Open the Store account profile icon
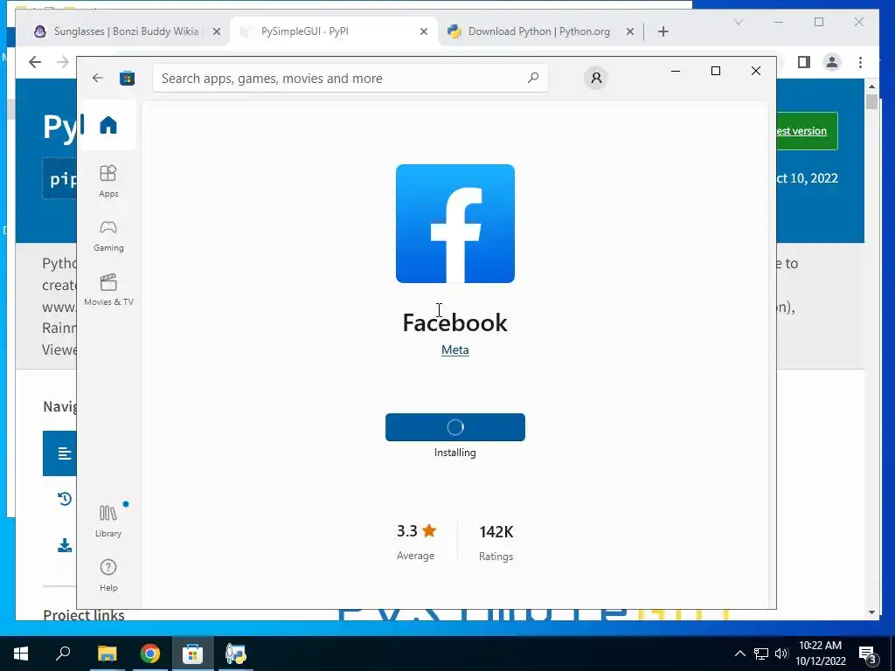 coord(596,78)
